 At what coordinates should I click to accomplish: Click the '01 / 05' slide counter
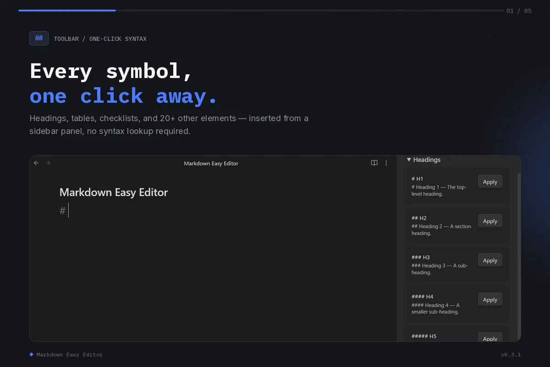pos(519,11)
